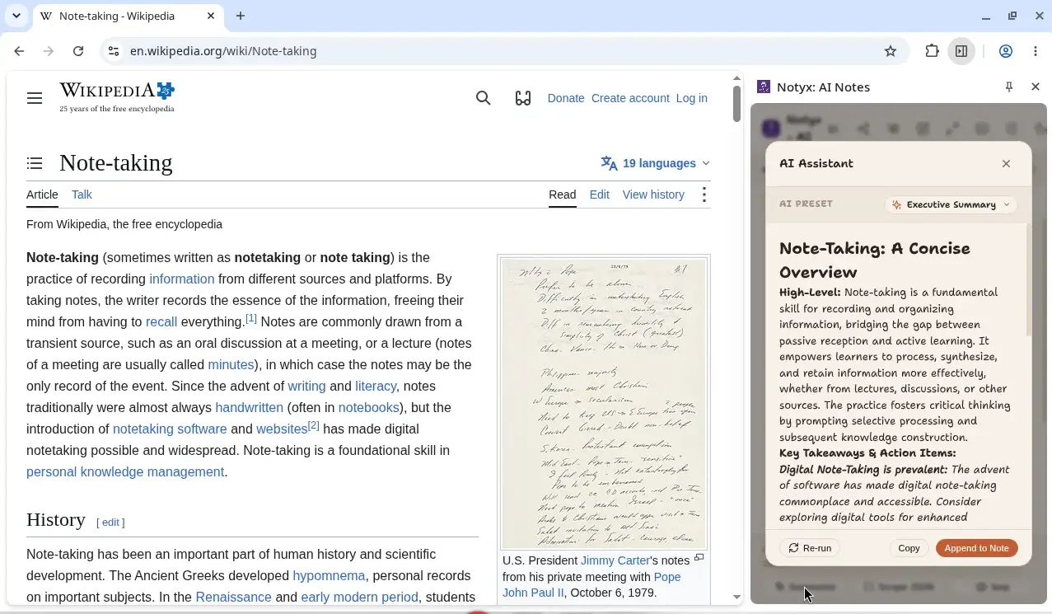Click the Wikipedia search magnifier icon

(484, 98)
